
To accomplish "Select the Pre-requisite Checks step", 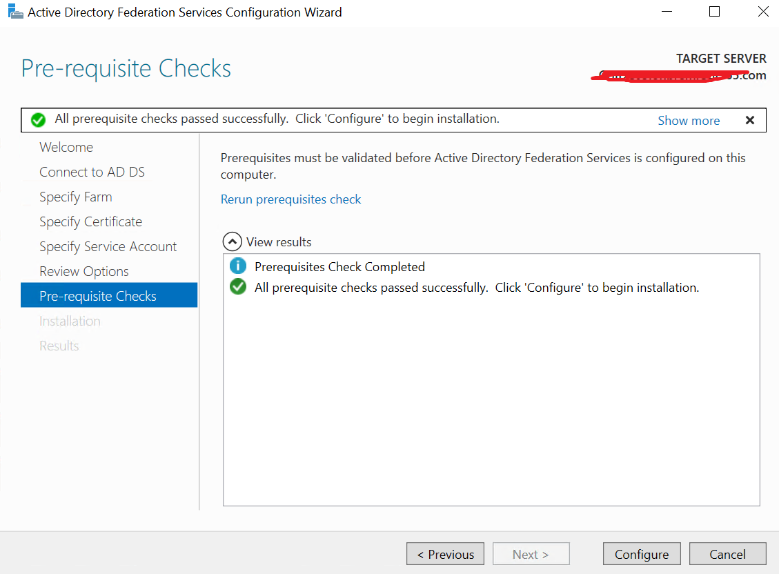I will tap(98, 296).
